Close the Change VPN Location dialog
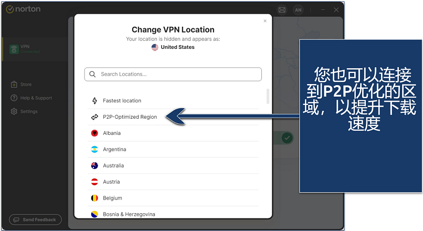The width and height of the screenshot is (423, 231). click(265, 21)
